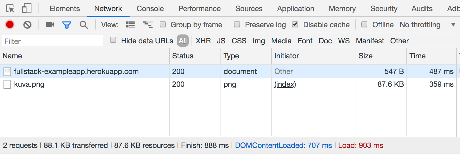Check the Preserve log checkbox

[237, 24]
